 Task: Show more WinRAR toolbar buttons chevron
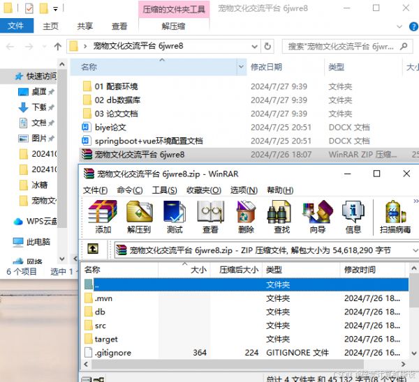point(416,201)
